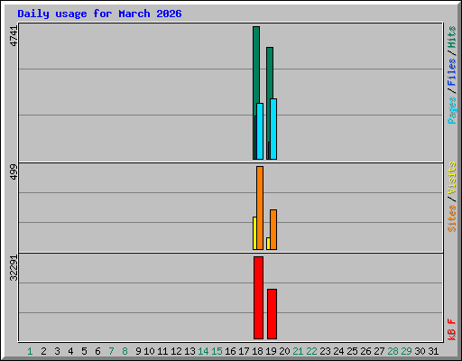Click green day 28 on the x-axis
The width and height of the screenshot is (462, 361).
tap(393, 351)
